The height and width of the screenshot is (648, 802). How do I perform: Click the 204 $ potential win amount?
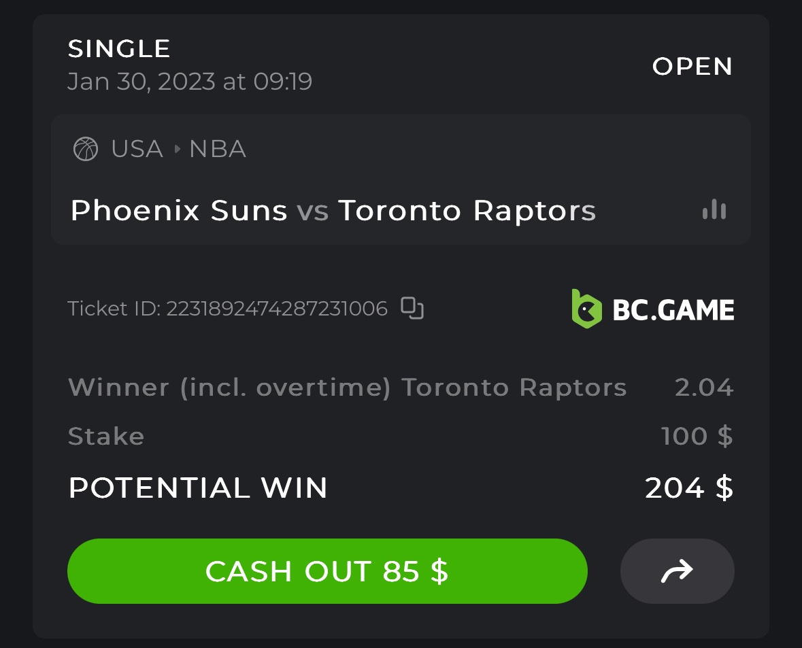point(688,488)
